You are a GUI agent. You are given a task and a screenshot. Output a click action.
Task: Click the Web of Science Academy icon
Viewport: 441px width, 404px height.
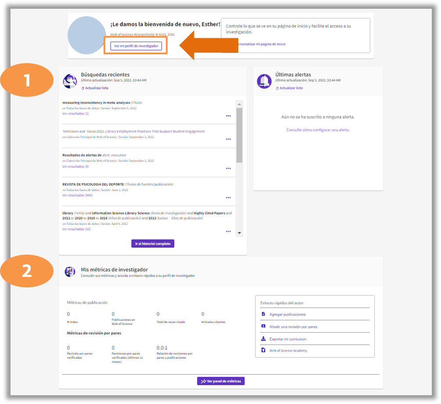(x=263, y=350)
